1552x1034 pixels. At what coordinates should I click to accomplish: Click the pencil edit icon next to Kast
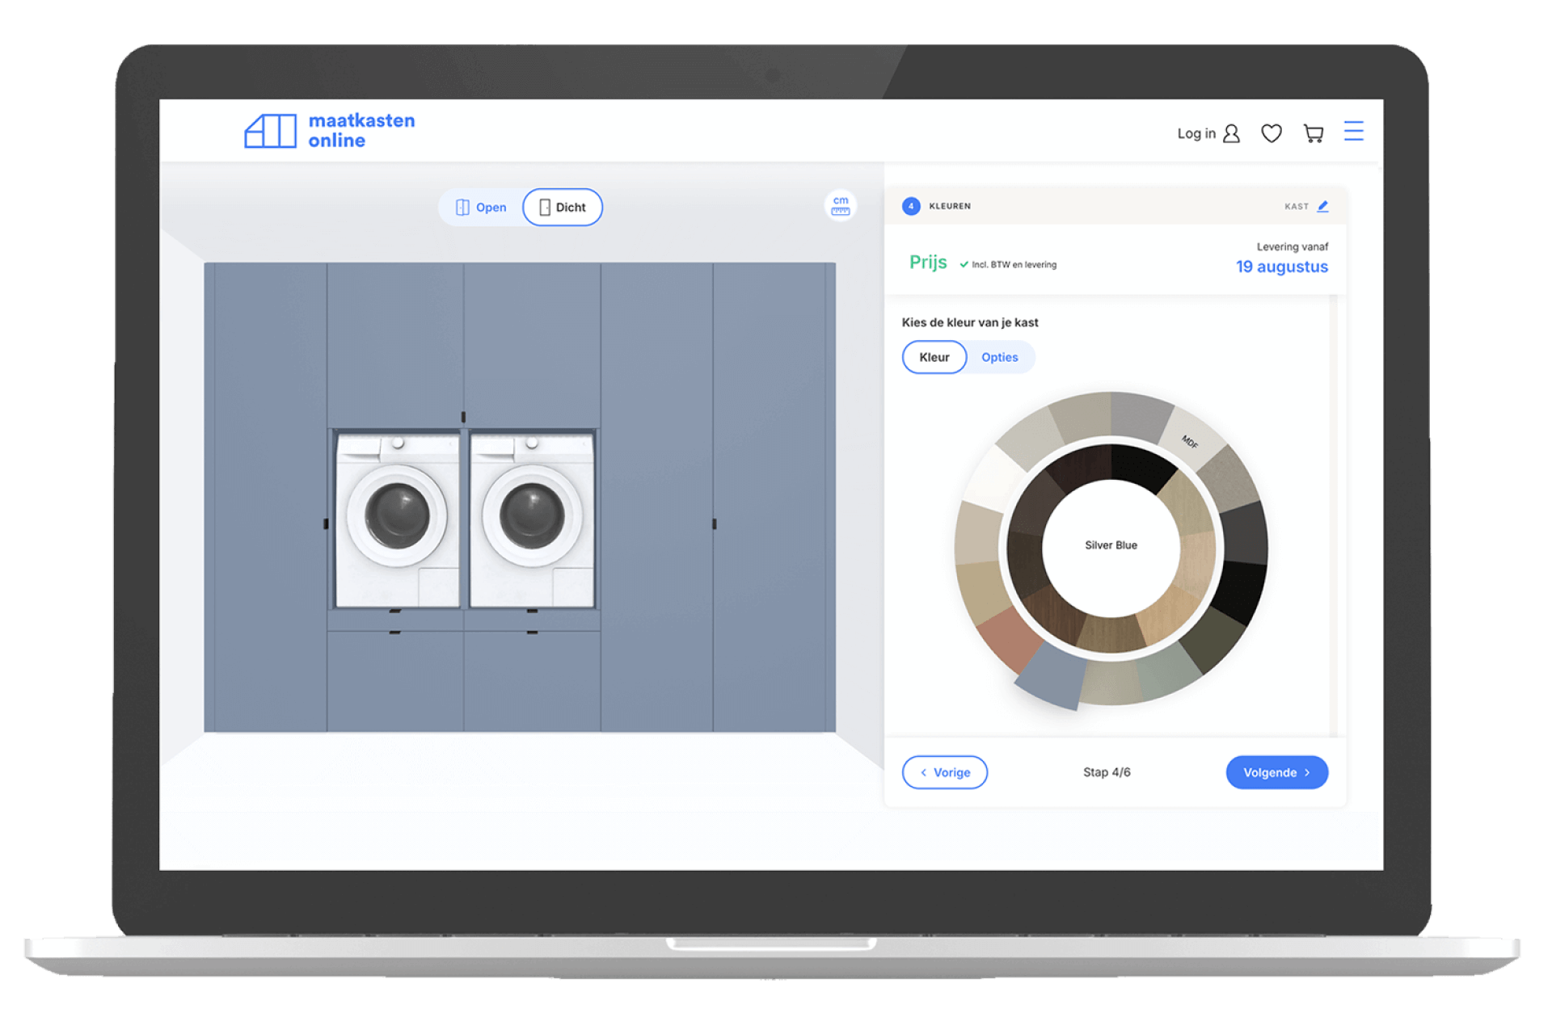coord(1323,206)
